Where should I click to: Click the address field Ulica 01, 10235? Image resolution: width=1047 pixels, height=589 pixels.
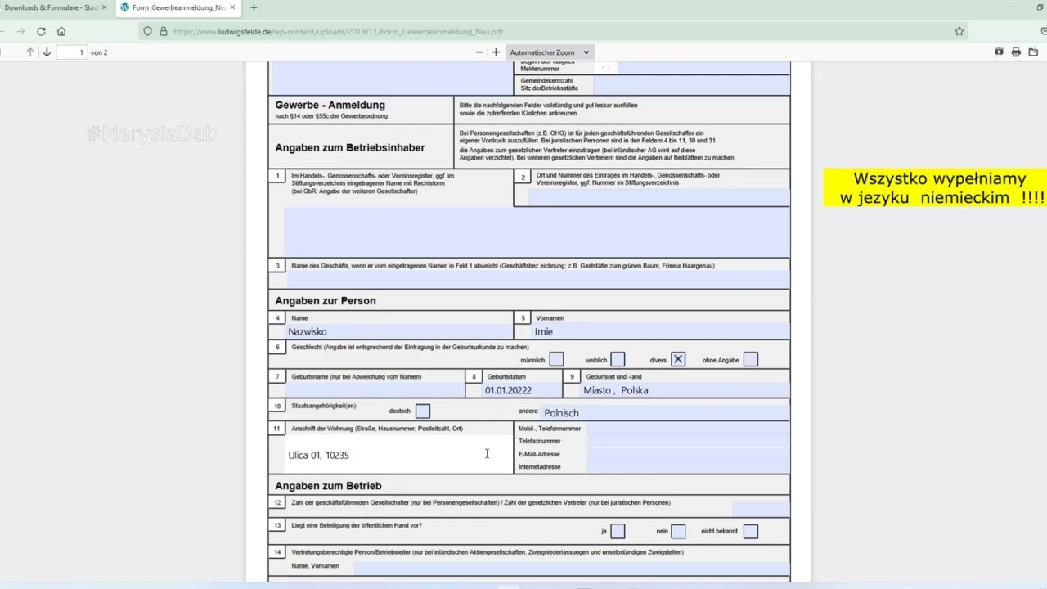coord(398,454)
